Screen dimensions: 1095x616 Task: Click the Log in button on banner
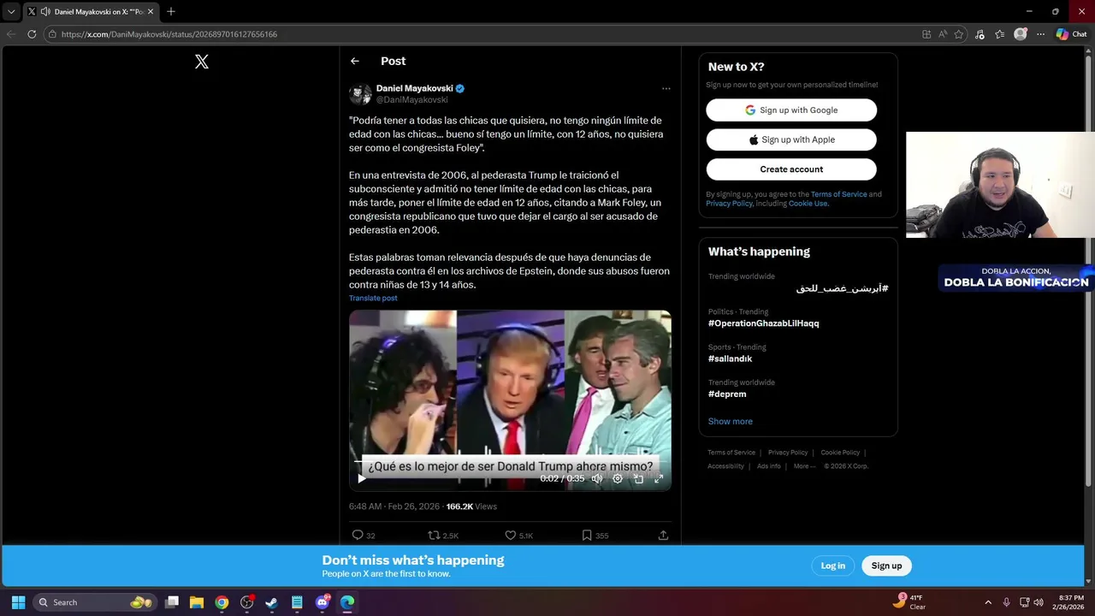point(832,566)
